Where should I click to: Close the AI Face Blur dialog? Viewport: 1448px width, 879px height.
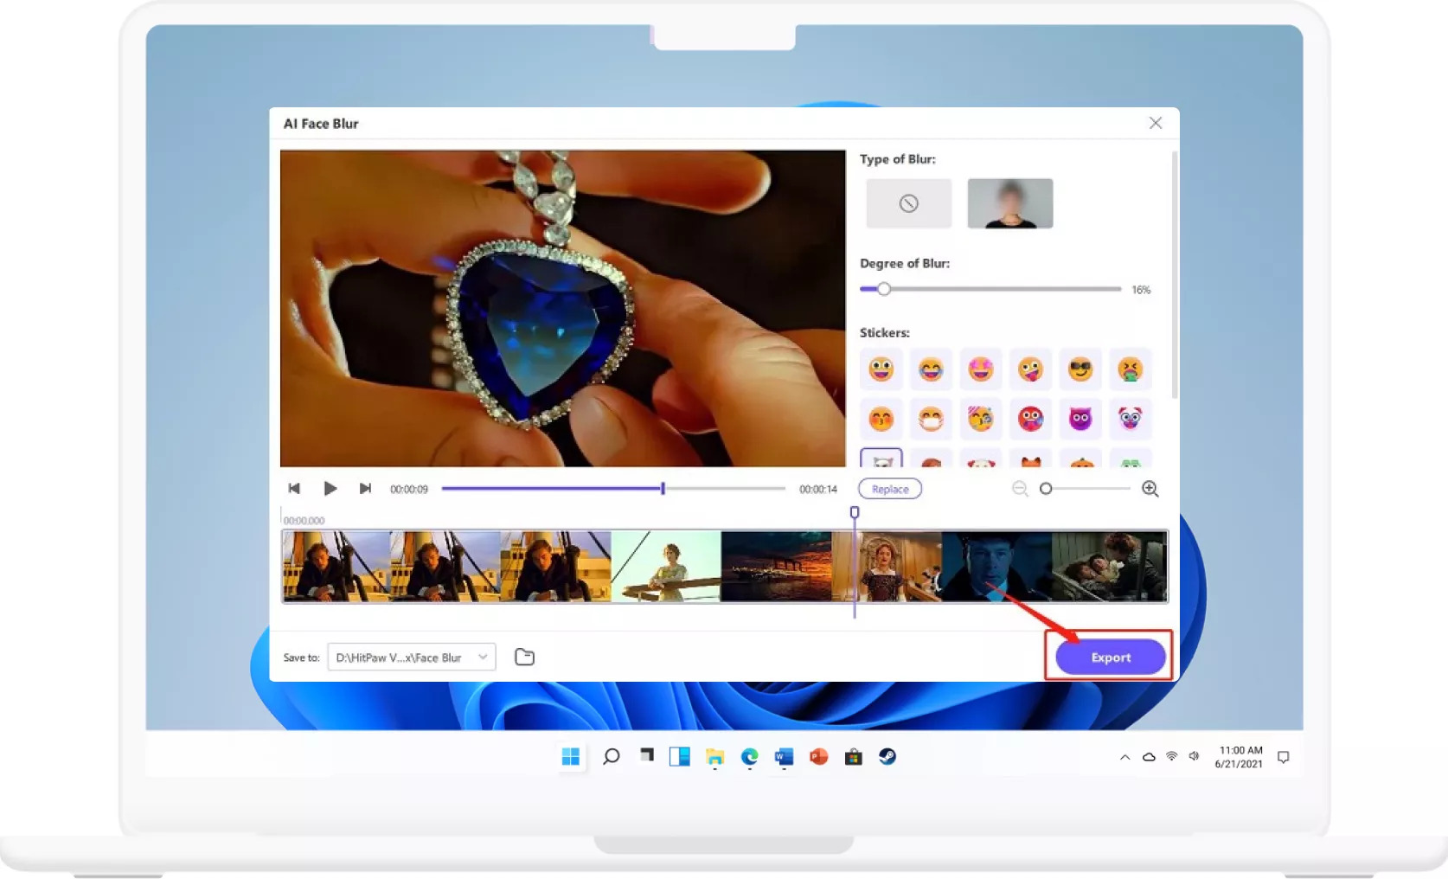(x=1156, y=123)
